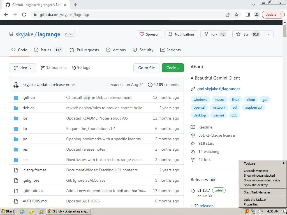Viewport: 287px width, 215px height.
Task: View the BSD-2-Clause license
Action: tap(213, 135)
